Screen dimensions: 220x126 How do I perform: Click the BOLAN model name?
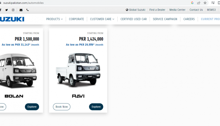pyautogui.click(x=14, y=96)
